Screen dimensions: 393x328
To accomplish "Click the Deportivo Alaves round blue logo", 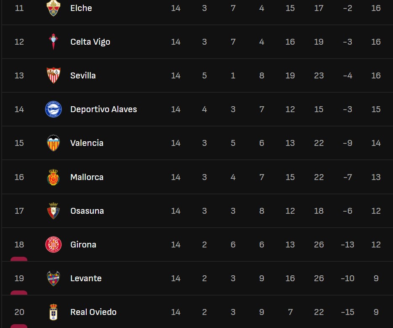I will click(x=53, y=109).
